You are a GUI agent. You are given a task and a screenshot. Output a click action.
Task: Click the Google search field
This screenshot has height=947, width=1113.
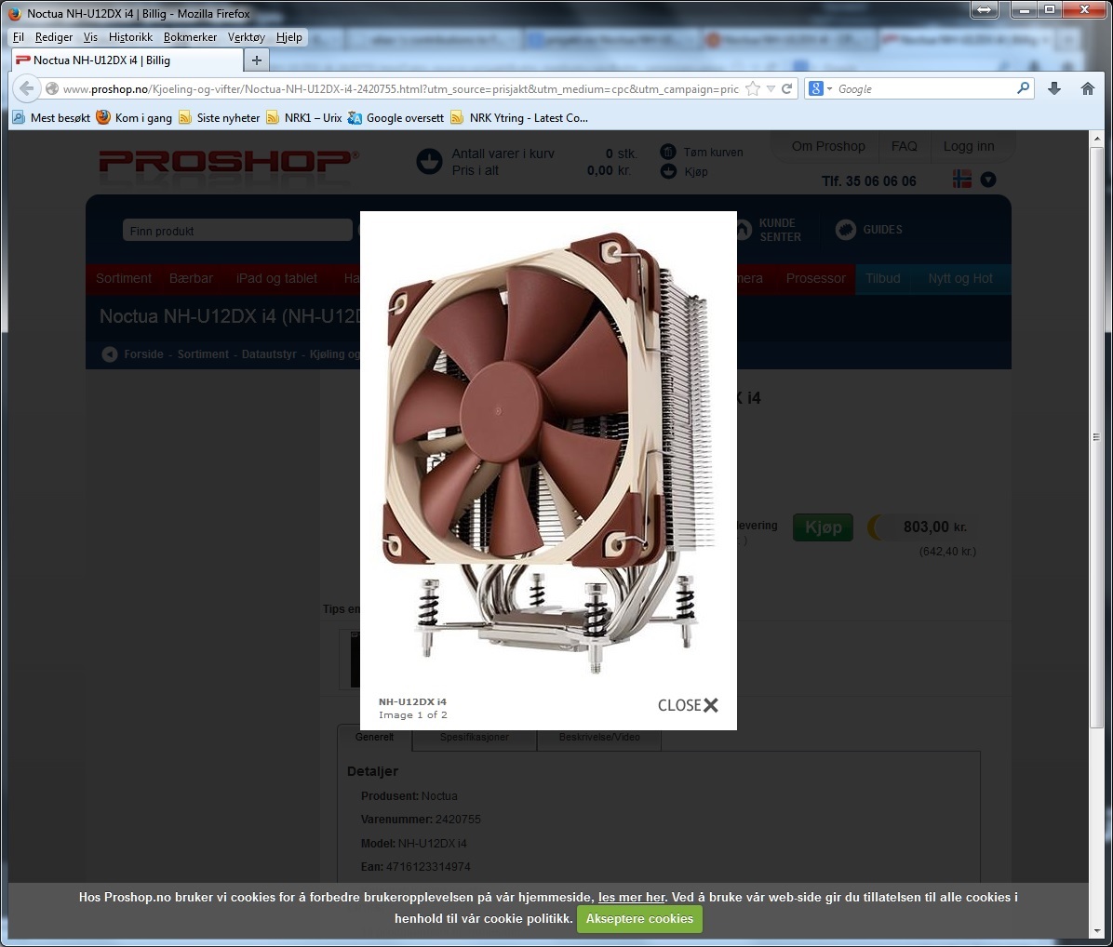click(925, 88)
